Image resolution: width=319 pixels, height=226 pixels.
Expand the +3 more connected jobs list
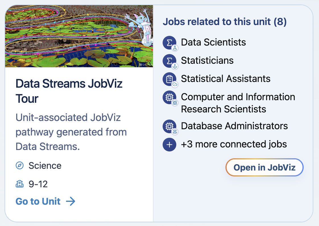225,144
